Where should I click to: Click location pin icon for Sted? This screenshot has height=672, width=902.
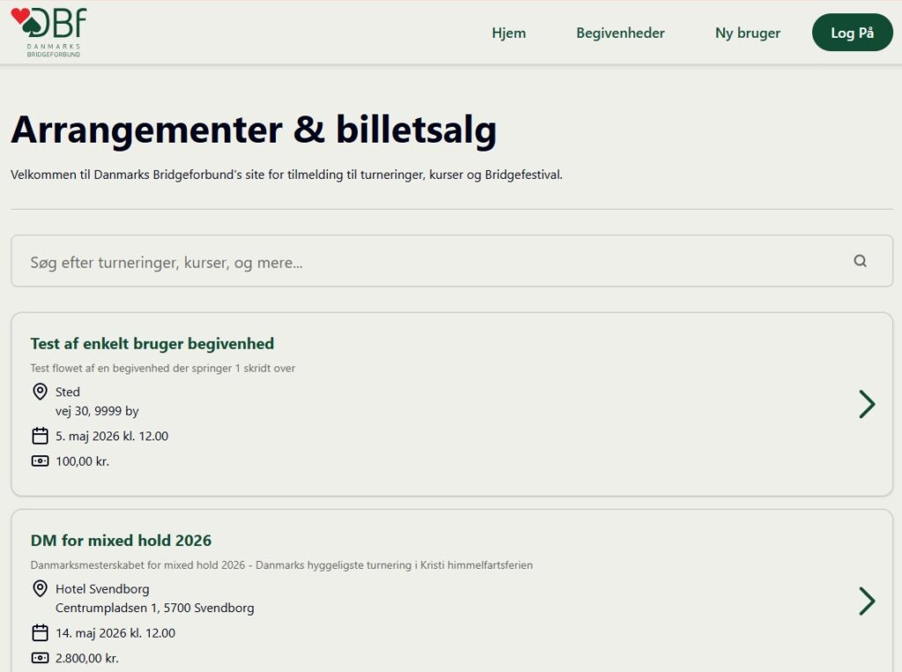[40, 392]
